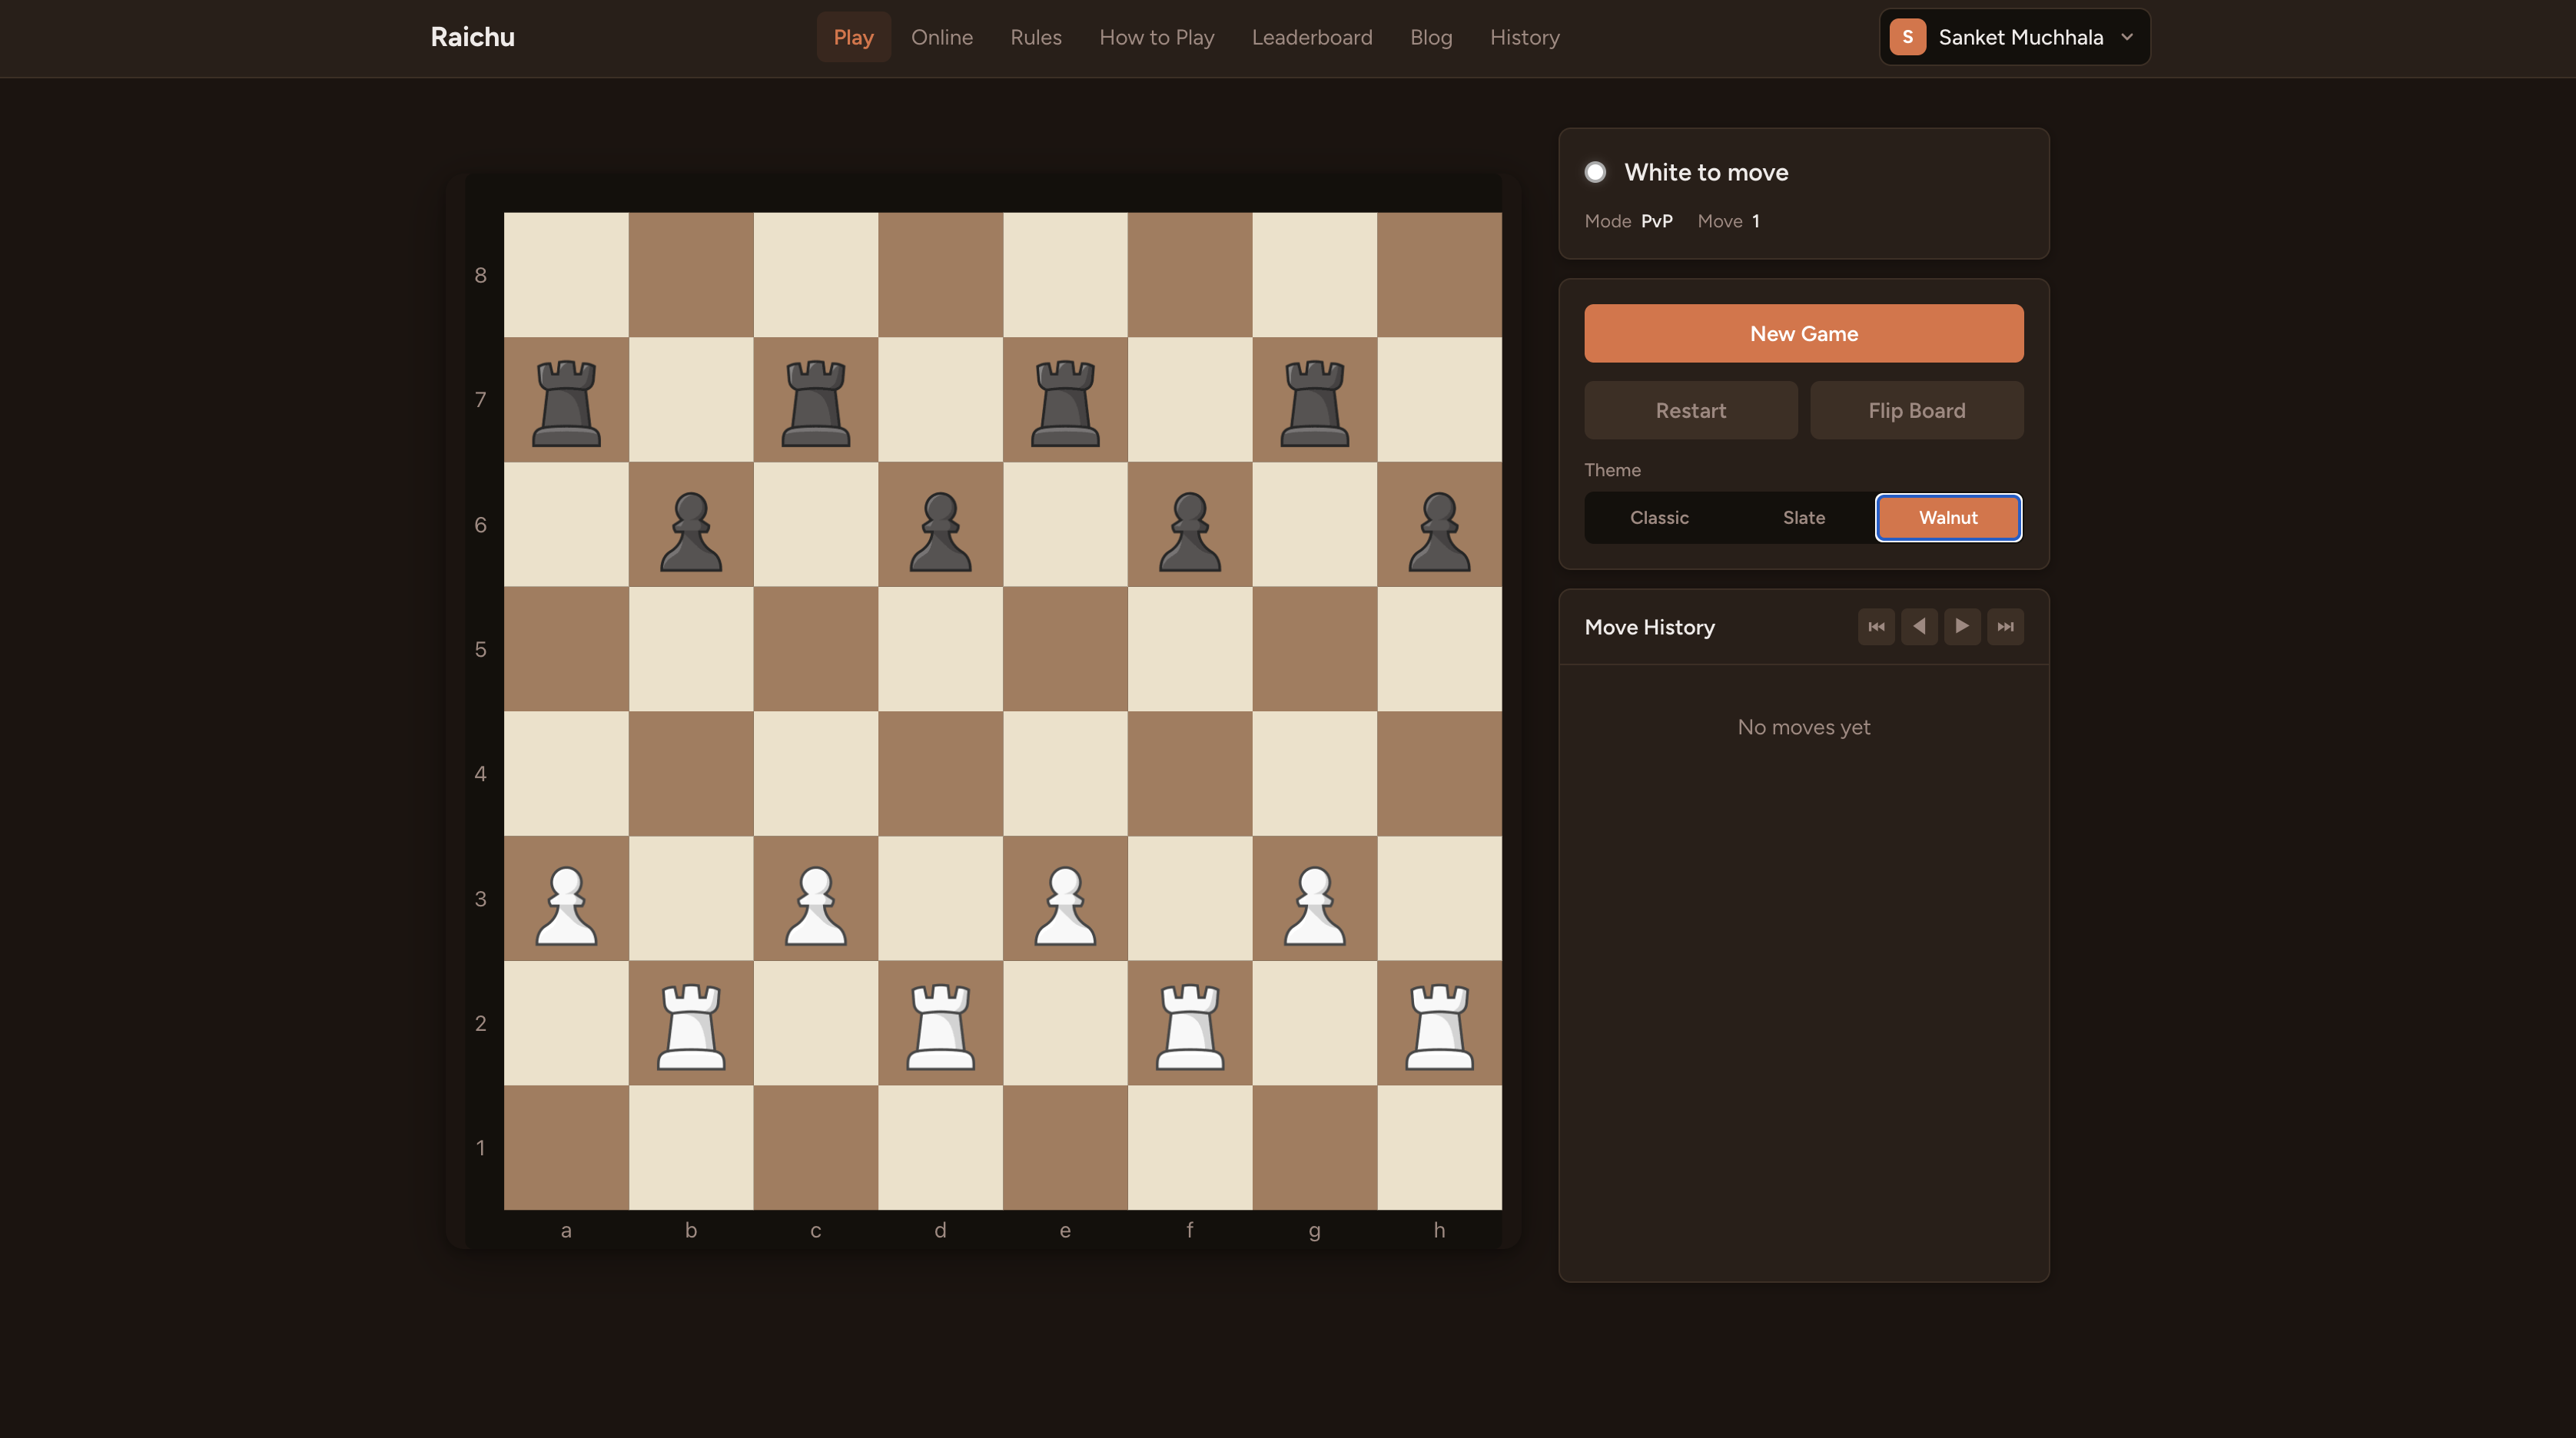
Task: Jump to last move in history
Action: point(2005,627)
